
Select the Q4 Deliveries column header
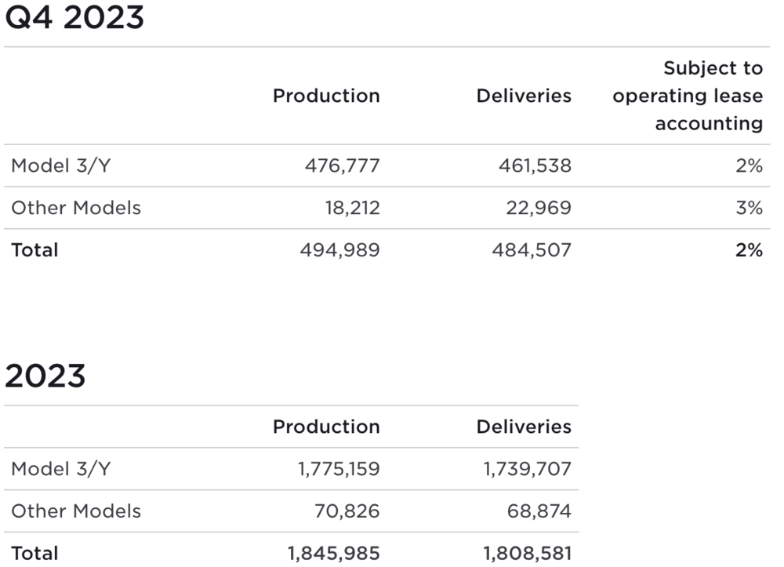[524, 96]
